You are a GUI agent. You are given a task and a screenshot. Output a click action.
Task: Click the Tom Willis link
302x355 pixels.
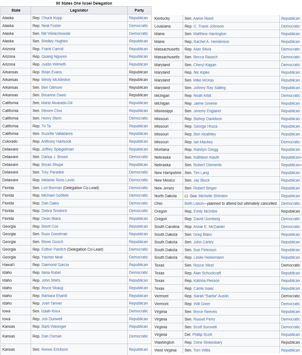pyautogui.click(x=202, y=350)
